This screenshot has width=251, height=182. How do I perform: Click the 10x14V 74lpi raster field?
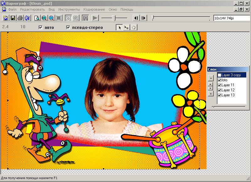[x=232, y=18]
